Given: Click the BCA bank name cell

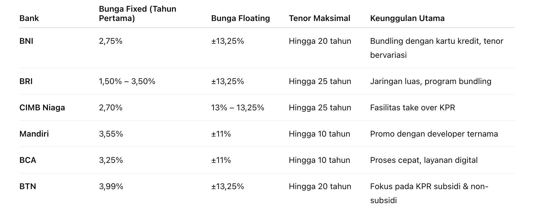Looking at the screenshot, I should click(x=28, y=160).
